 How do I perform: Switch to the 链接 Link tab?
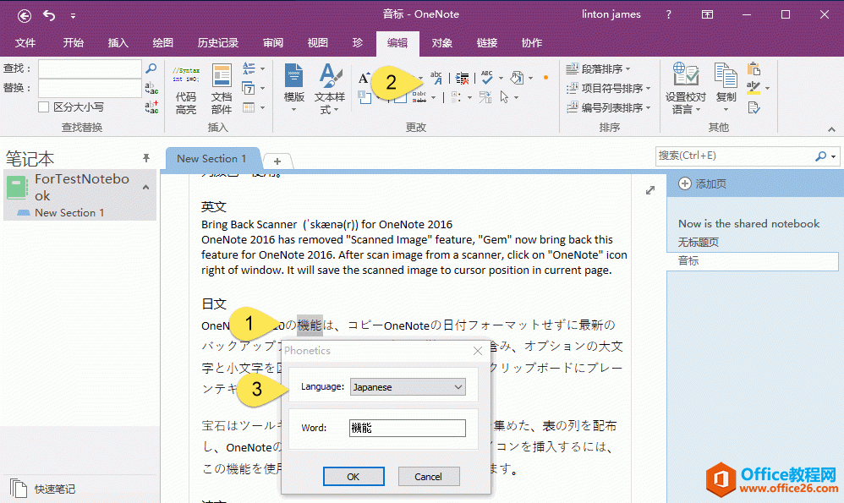[486, 43]
